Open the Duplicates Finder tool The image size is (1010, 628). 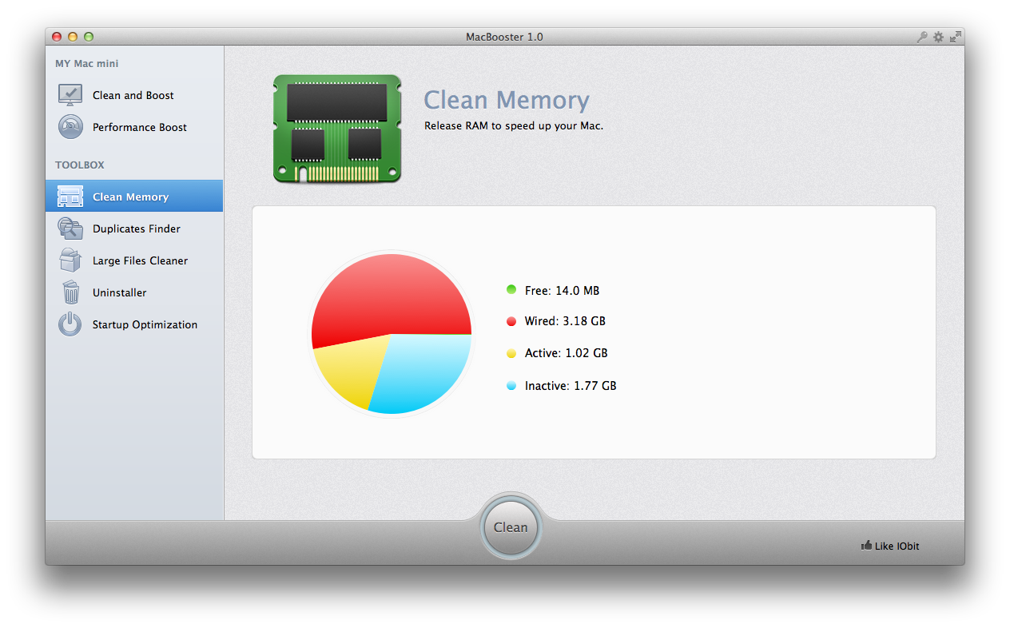coord(134,229)
